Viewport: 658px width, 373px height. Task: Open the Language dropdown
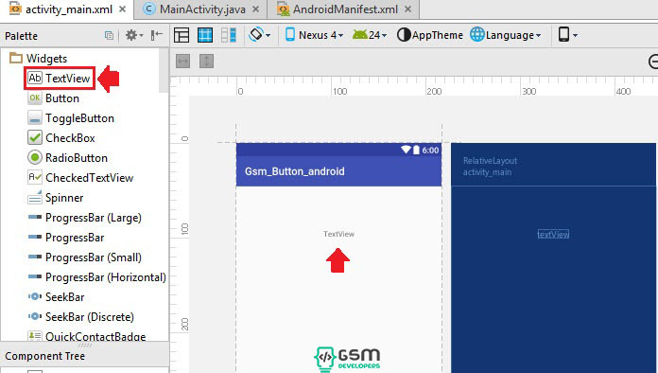pyautogui.click(x=506, y=35)
